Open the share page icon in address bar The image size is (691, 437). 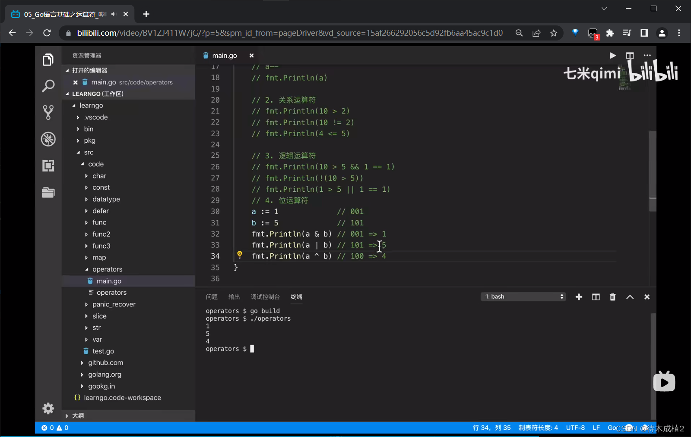(536, 33)
